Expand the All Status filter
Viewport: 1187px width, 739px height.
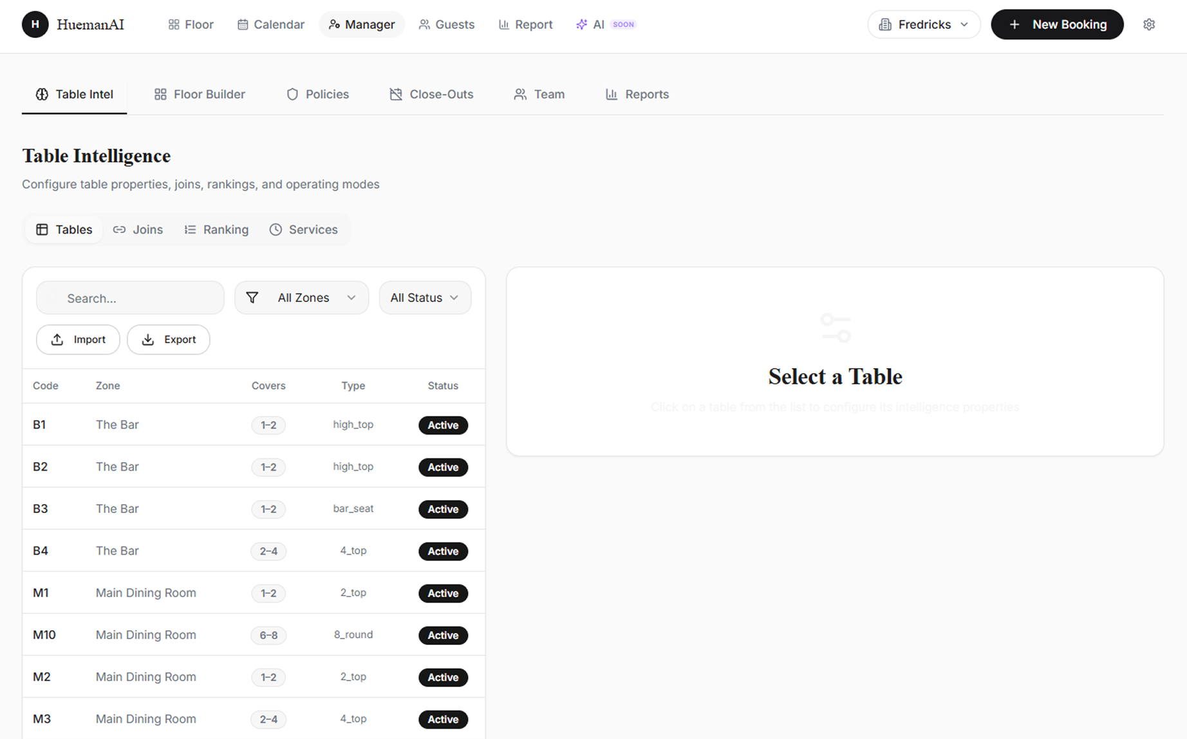(425, 297)
